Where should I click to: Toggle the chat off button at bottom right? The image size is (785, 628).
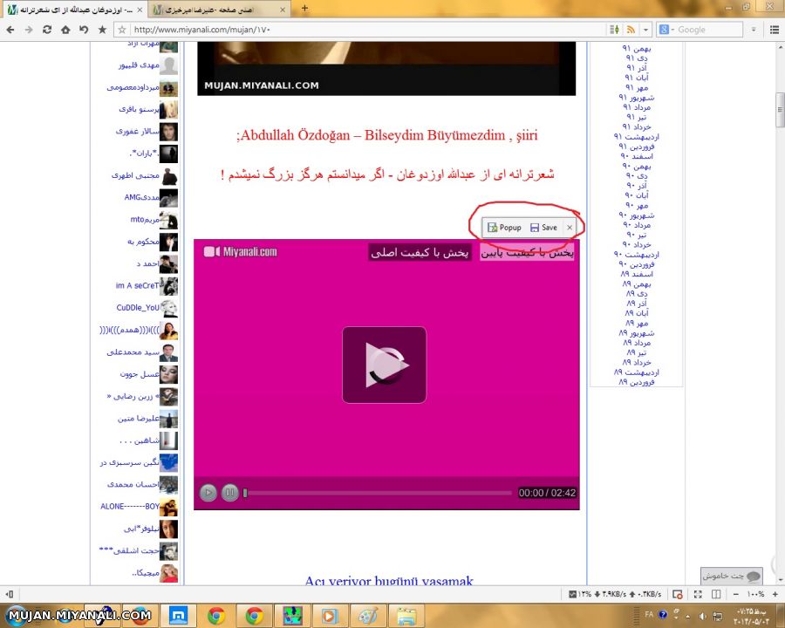(x=732, y=576)
